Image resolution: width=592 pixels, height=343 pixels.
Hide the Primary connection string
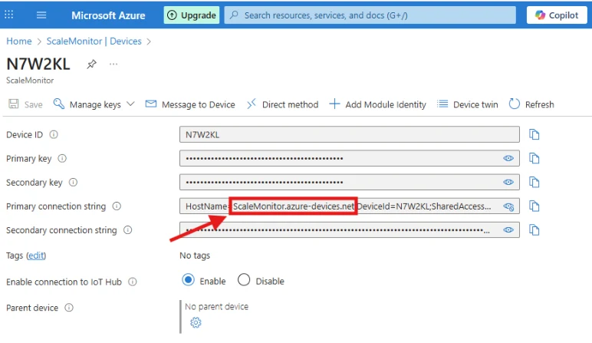click(508, 206)
